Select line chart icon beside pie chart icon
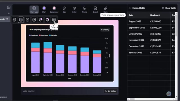 [34, 20]
